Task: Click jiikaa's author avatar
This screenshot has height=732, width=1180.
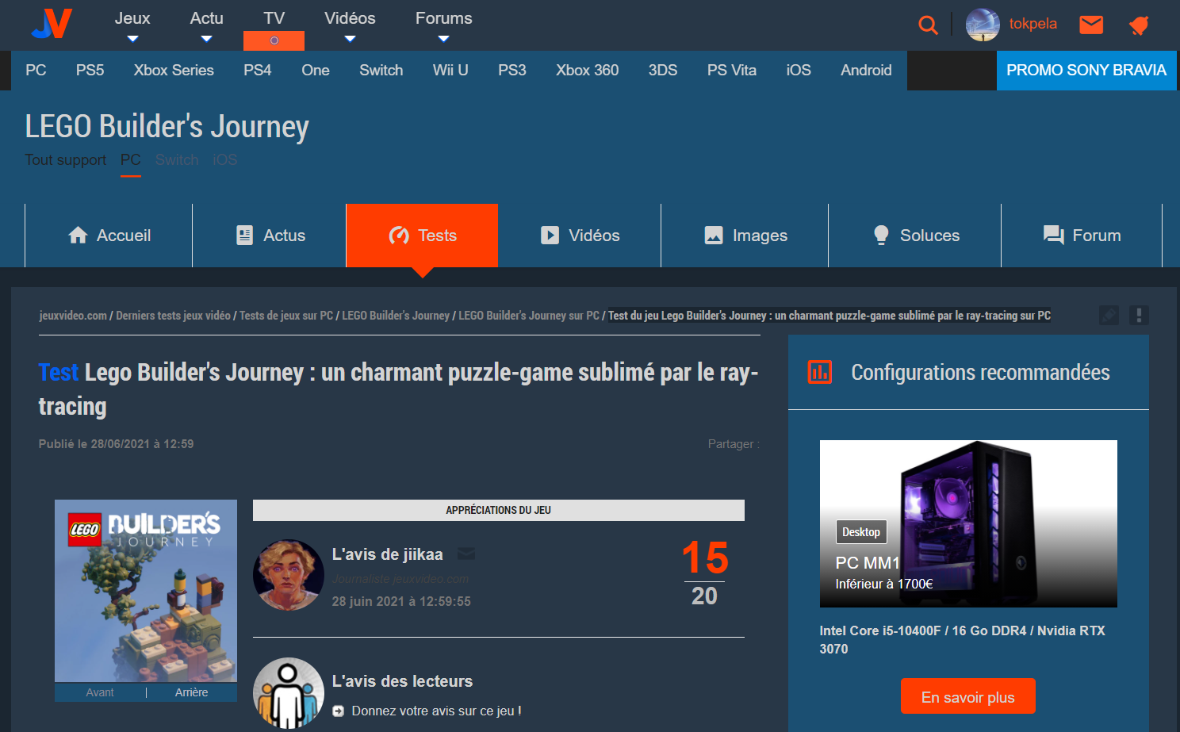Action: point(288,575)
